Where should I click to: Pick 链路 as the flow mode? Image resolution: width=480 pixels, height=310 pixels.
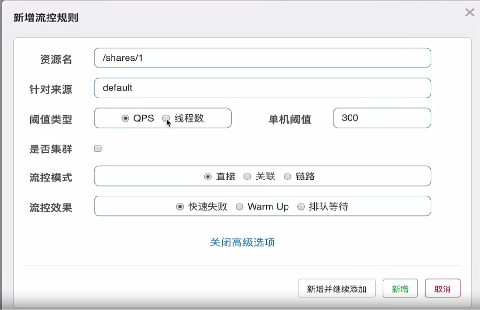click(288, 177)
